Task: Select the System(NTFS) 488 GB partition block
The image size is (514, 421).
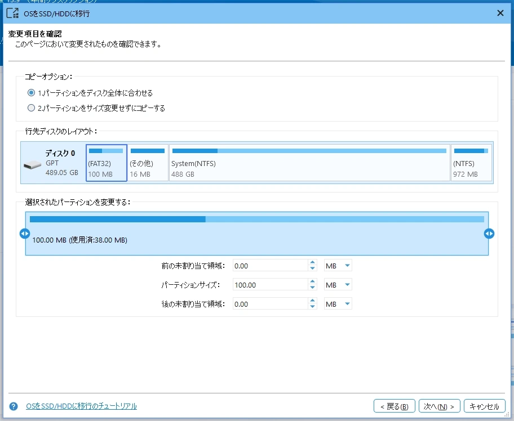Action: pos(309,163)
